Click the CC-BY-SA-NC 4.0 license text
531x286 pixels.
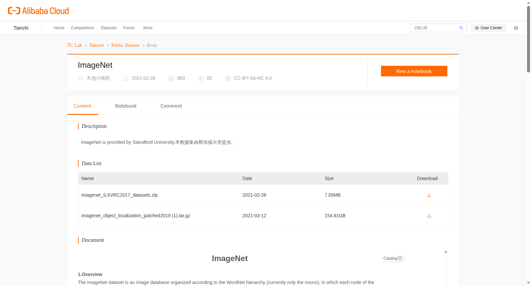click(253, 78)
